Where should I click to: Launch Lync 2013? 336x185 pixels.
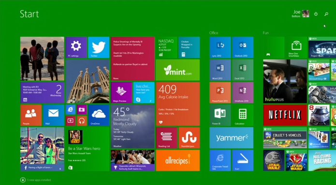[x=220, y=47]
